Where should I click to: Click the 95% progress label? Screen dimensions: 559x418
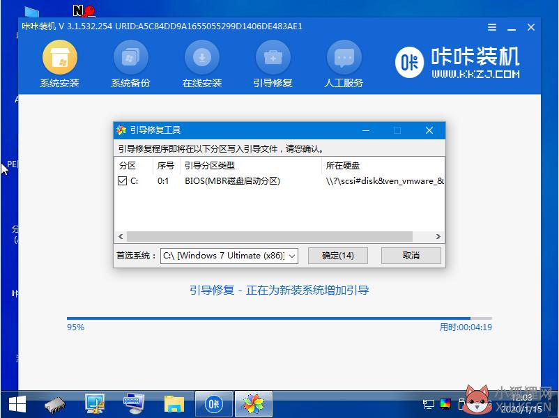coord(75,327)
